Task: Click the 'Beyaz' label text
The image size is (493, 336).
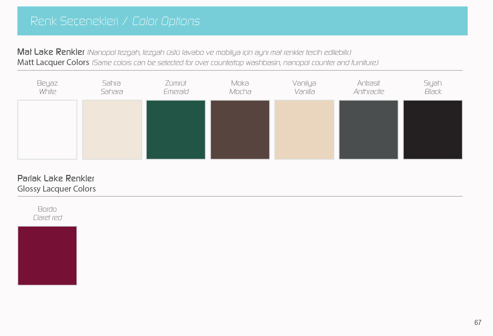Action: click(47, 83)
